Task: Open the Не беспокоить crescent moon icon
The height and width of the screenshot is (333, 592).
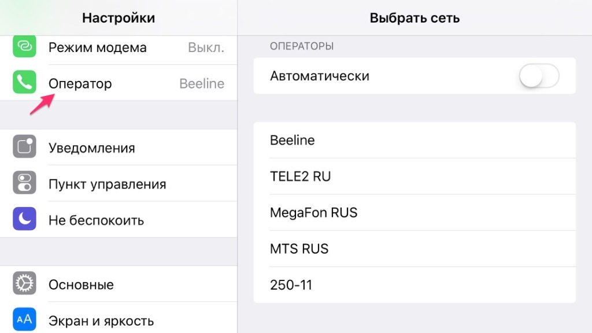Action: (x=24, y=220)
